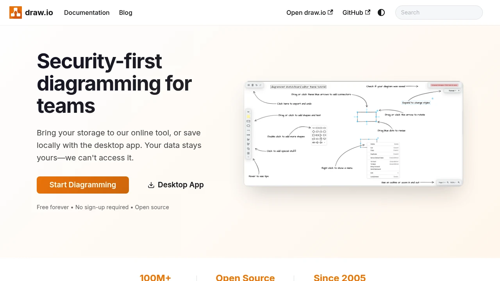Toggle the dark/light theme switch

click(x=381, y=12)
